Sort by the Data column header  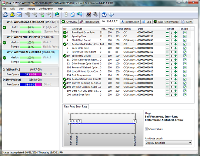pyautogui.click(x=140, y=29)
